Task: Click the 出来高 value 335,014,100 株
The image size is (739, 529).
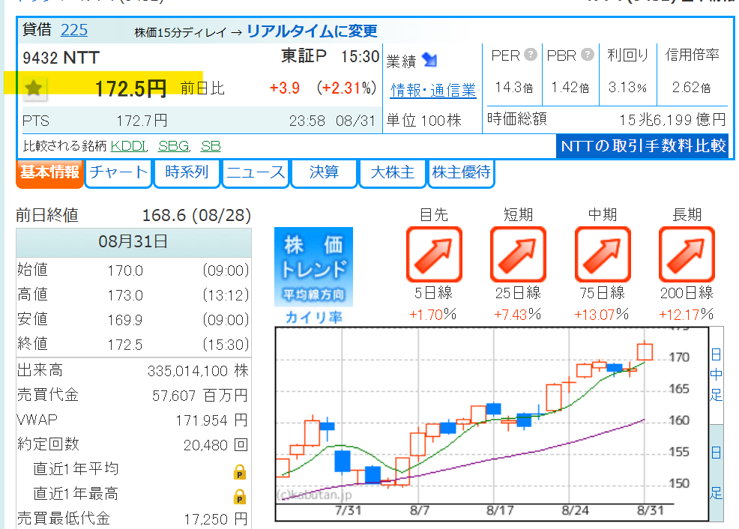Action: coord(198,371)
